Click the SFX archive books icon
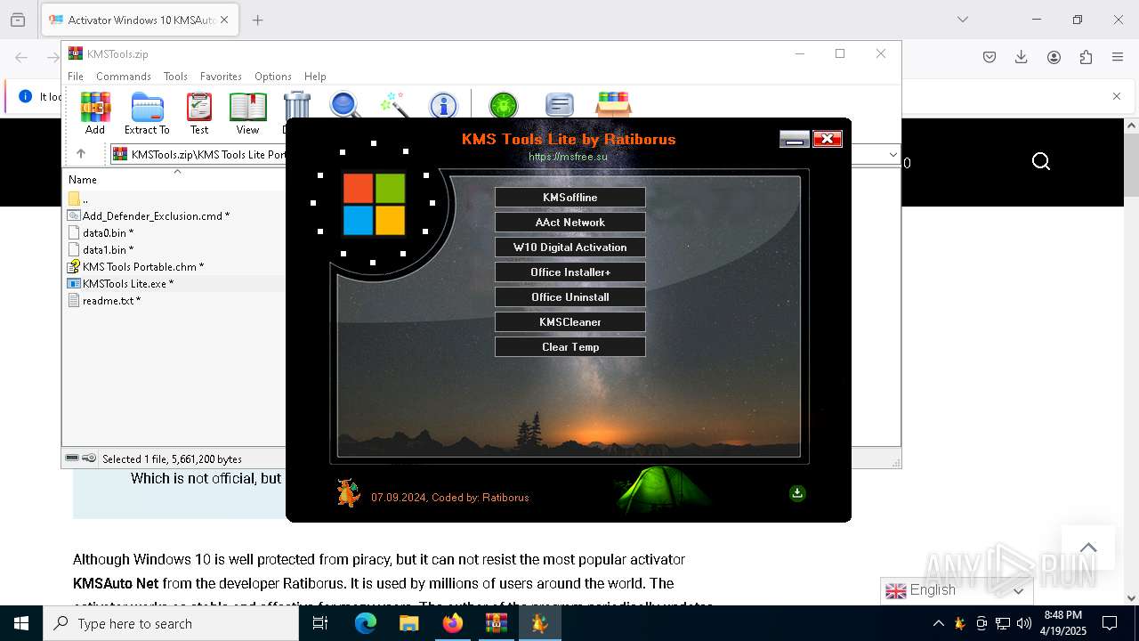 coord(613,104)
